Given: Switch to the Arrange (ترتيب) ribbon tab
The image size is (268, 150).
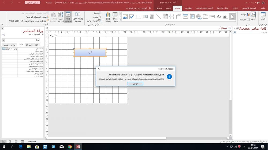Looking at the screenshot, I should pyautogui.click(x=168, y=8).
